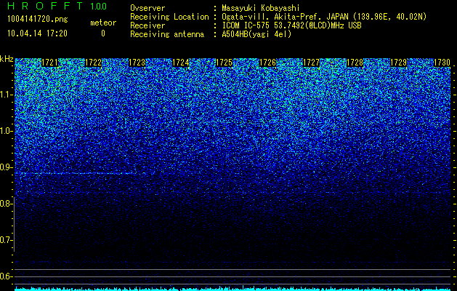Click the 0.8 kHz axis label

pyautogui.click(x=7, y=204)
